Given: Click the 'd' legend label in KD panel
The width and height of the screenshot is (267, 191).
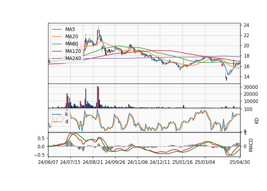Looking at the screenshot, I should pyautogui.click(x=66, y=122).
